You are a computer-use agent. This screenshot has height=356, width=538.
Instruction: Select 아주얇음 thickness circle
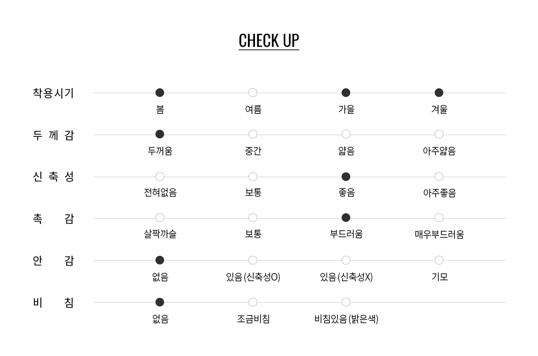pyautogui.click(x=439, y=134)
